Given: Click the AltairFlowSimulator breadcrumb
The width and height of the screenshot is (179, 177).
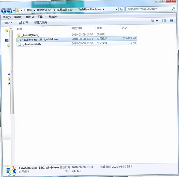Looking at the screenshot, I should click(89, 9).
